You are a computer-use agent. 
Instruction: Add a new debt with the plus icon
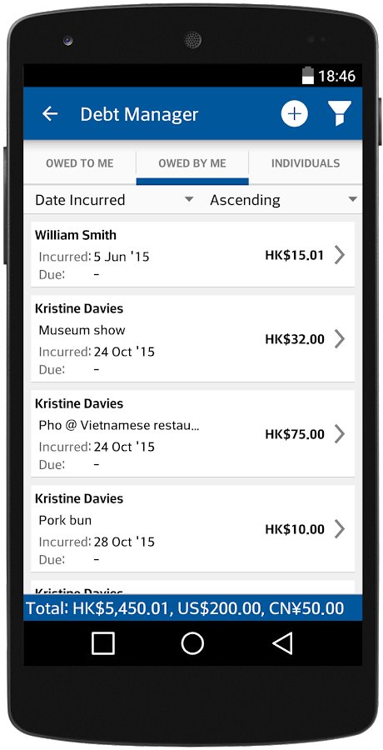click(294, 114)
